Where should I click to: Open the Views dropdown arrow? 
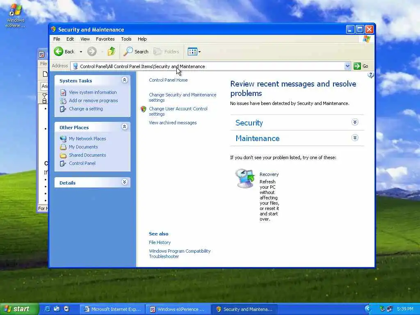coord(200,52)
